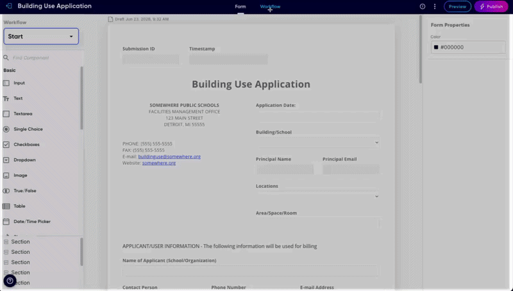
Task: Click the search magnifier icon
Action: coord(6,58)
